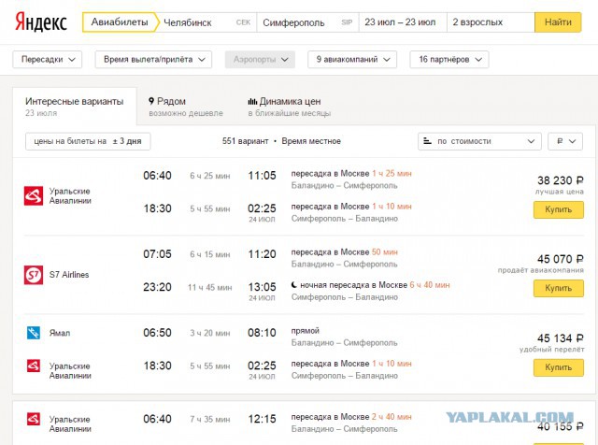
Task: Select the Интересные варианты tab
Action: coord(75,107)
